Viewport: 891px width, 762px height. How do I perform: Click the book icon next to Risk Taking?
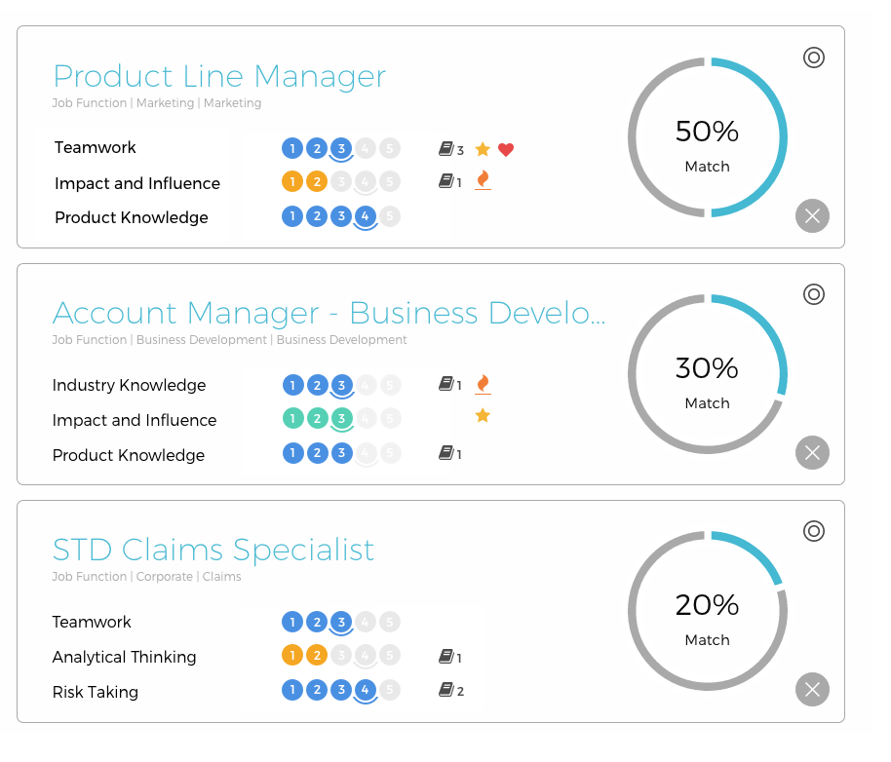pos(445,691)
